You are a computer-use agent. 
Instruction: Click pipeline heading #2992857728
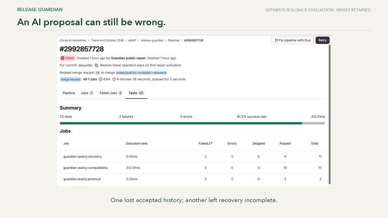(x=82, y=49)
